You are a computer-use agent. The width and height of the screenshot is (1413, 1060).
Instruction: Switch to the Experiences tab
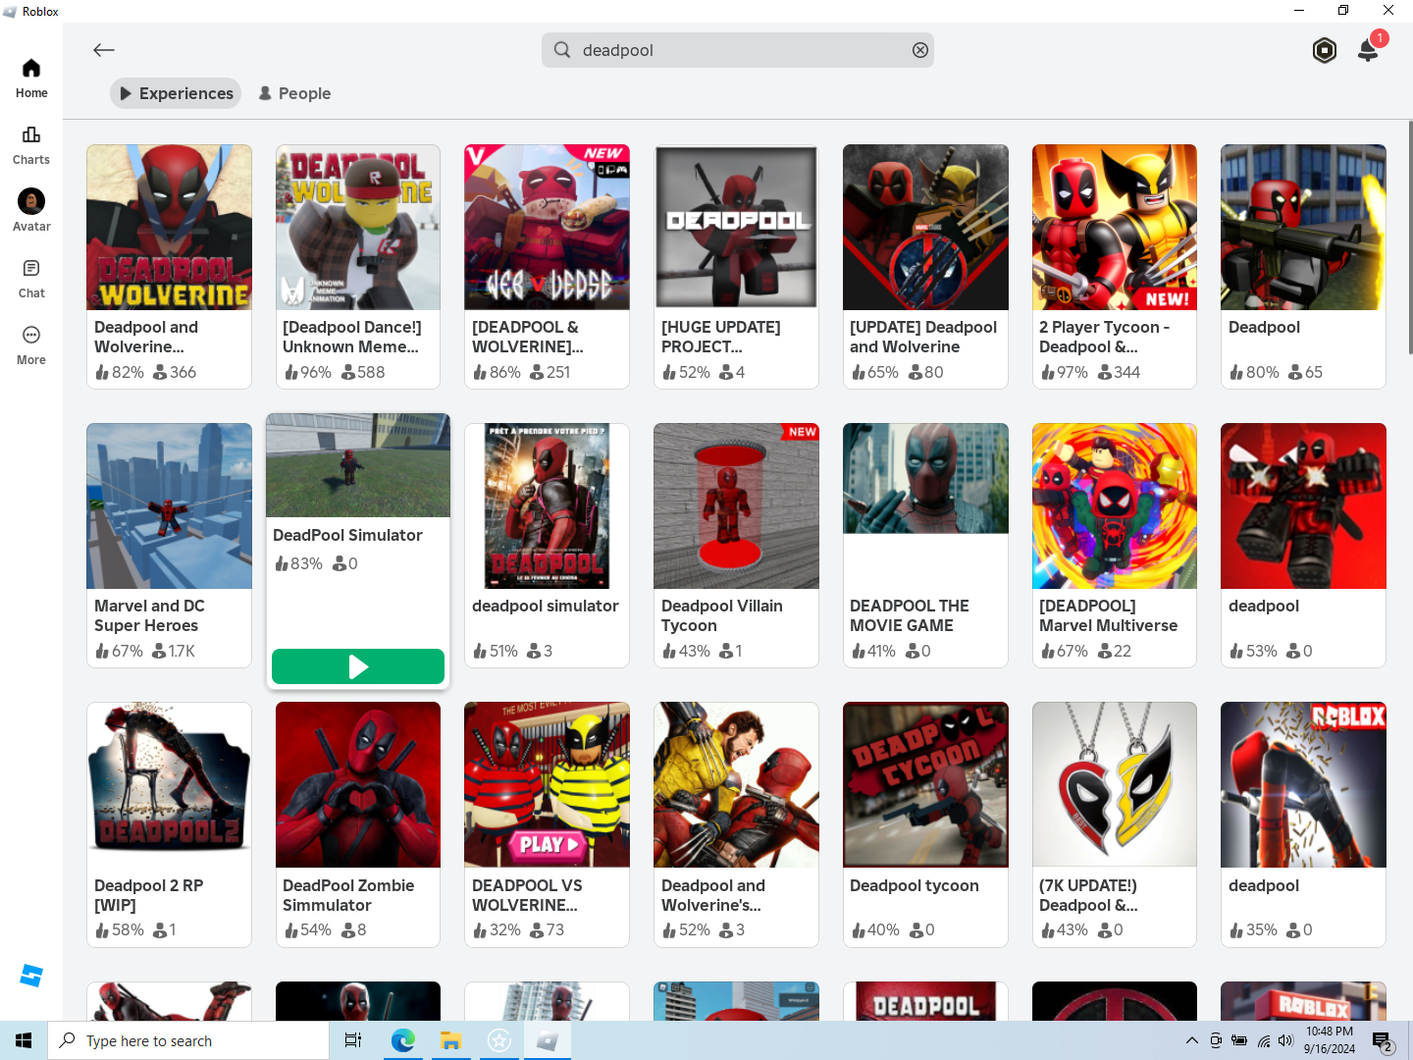176,93
